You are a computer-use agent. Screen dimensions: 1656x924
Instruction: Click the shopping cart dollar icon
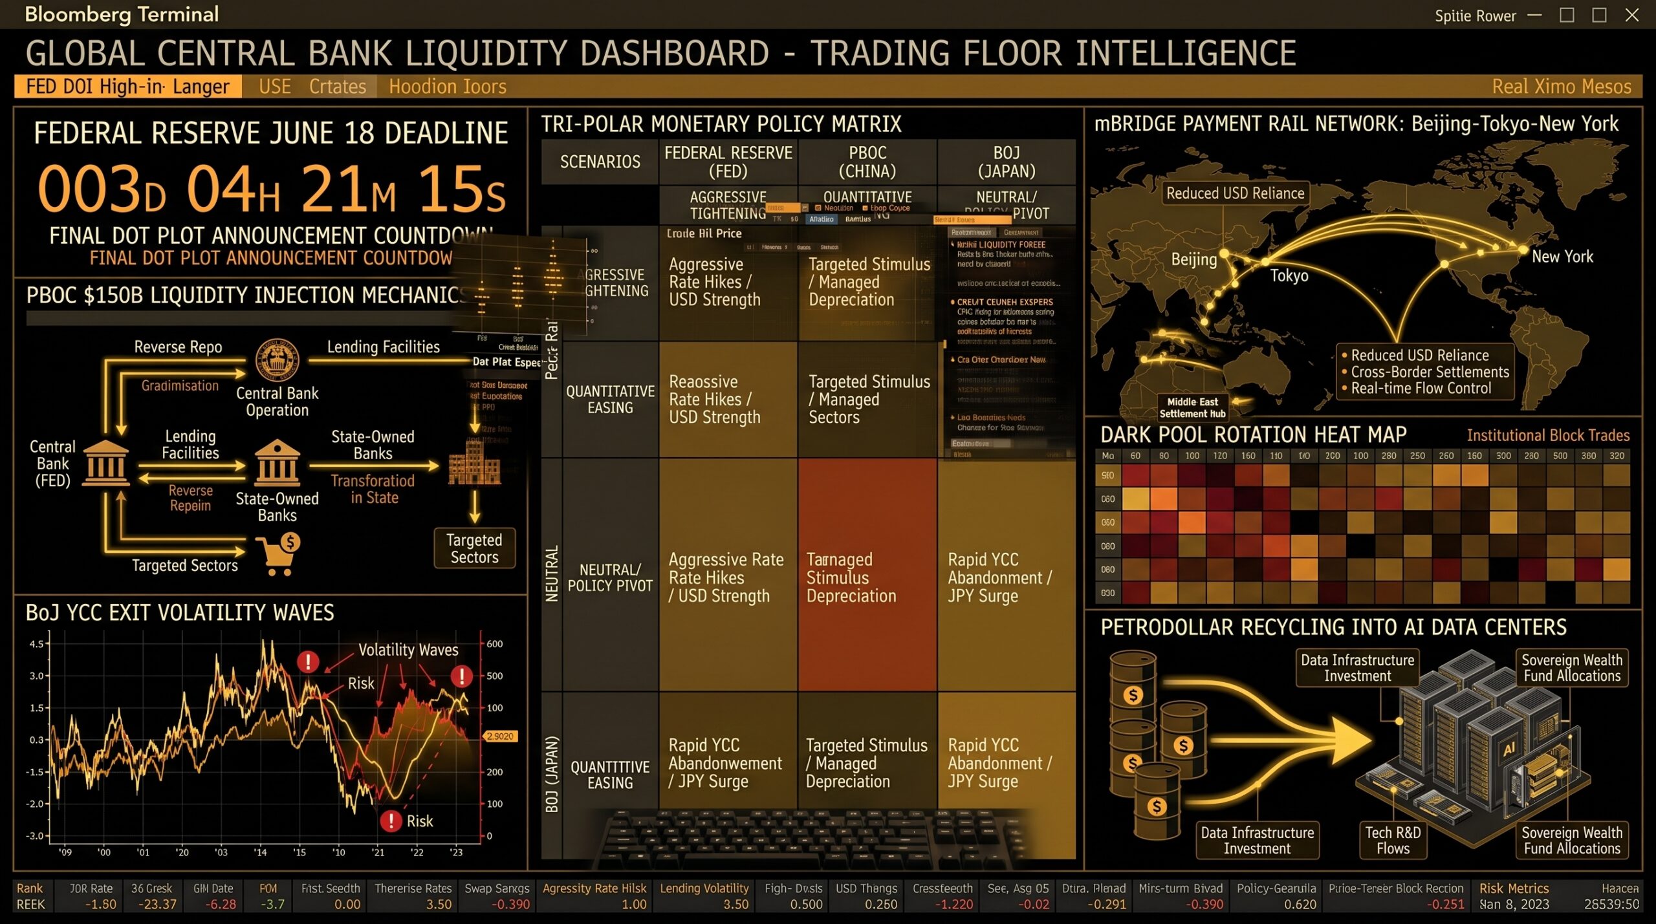click(279, 554)
